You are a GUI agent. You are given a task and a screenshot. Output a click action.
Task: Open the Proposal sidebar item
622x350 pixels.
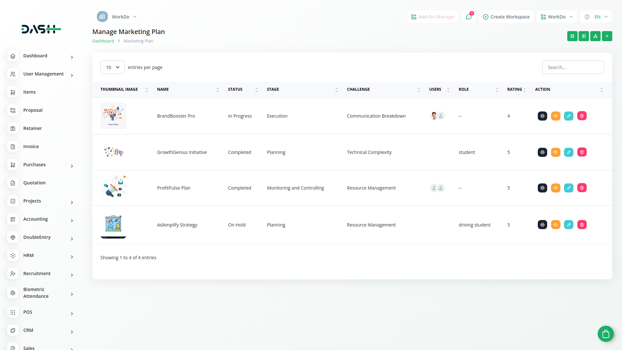pos(33,111)
